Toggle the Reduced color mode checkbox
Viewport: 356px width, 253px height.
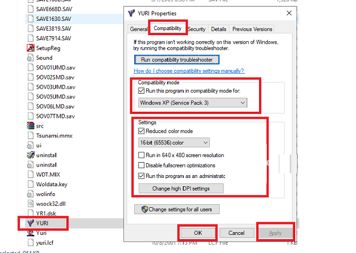[x=142, y=131]
